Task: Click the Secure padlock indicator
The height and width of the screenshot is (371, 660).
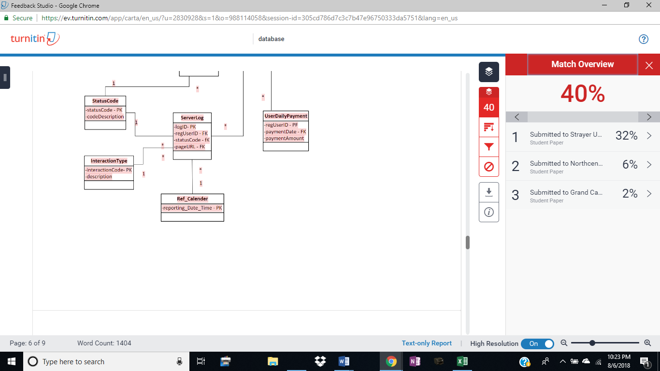Action: [18, 18]
